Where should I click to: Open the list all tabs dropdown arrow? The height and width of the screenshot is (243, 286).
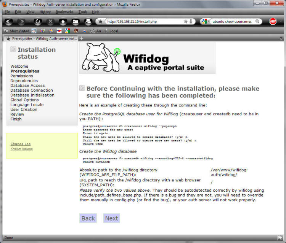tap(281, 38)
